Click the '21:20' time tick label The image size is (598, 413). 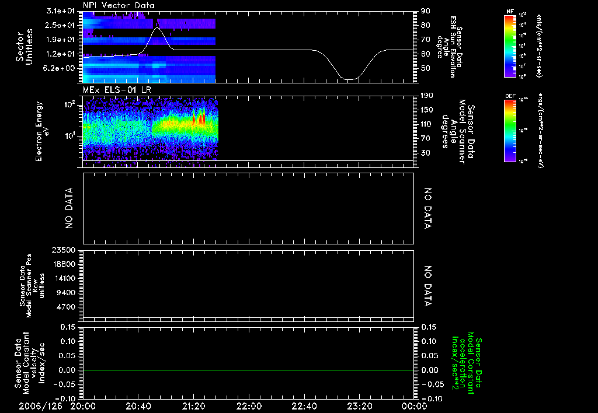tap(194, 406)
